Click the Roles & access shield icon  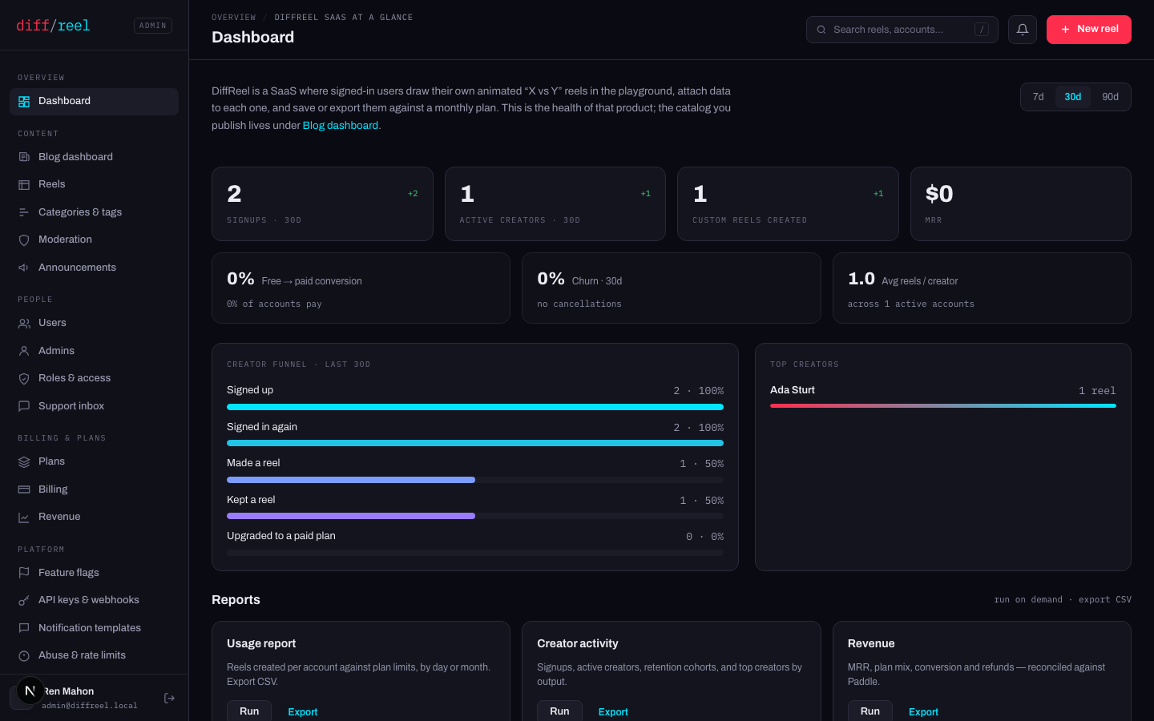click(24, 378)
